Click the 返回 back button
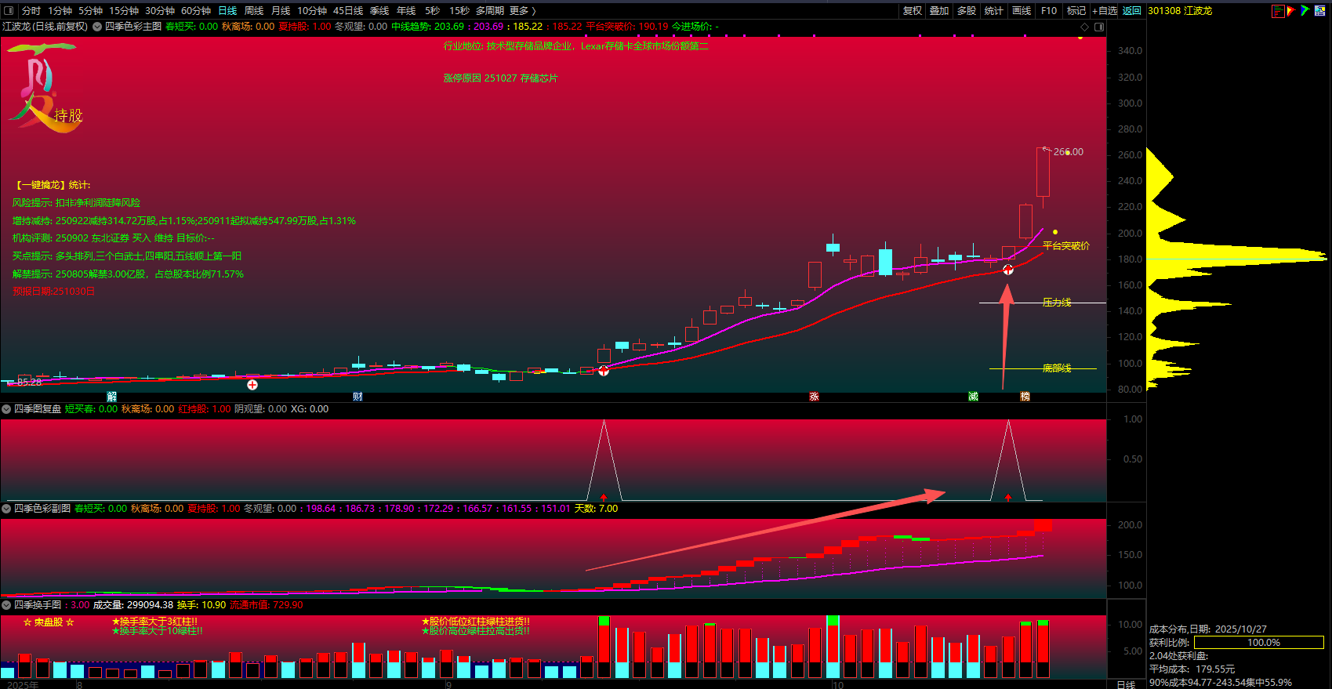The height and width of the screenshot is (689, 1332). [1131, 11]
